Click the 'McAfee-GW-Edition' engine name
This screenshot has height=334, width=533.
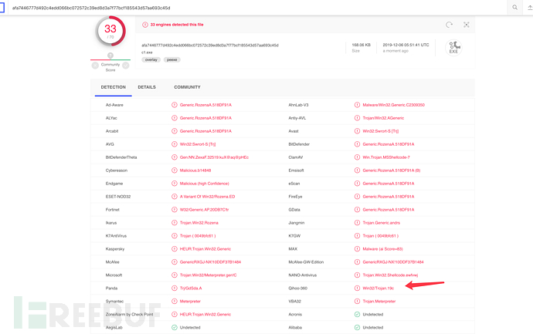pos(306,262)
